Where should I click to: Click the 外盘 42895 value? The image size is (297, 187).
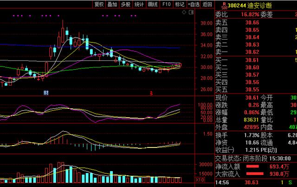251,127
